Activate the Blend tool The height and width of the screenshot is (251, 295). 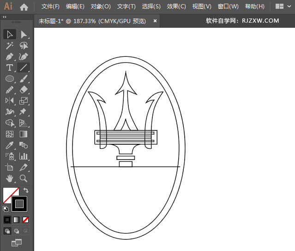[x=24, y=145]
